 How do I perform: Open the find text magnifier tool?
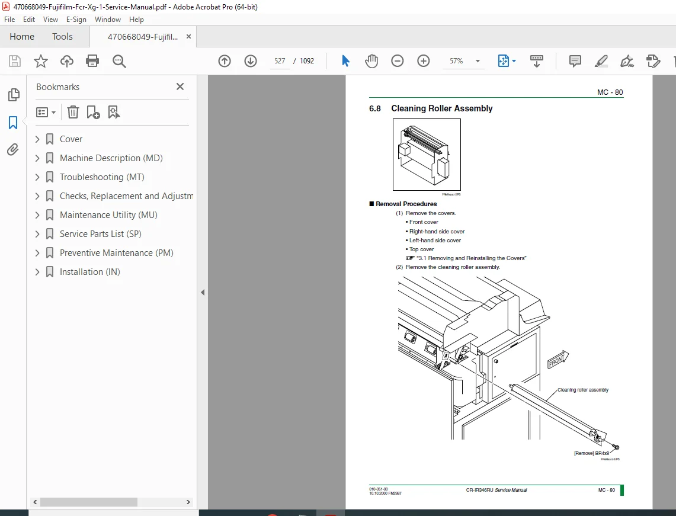point(119,61)
